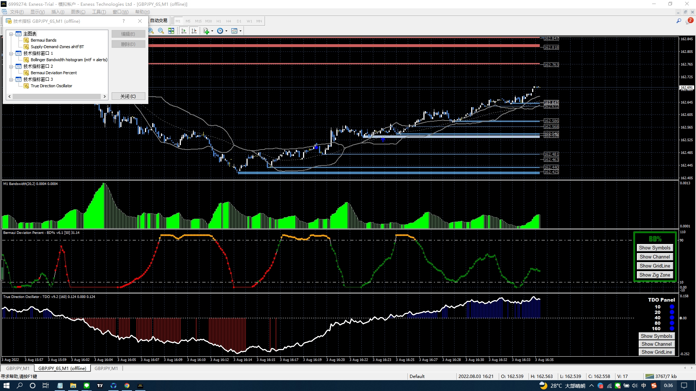Click the periodicity clock icon

[x=220, y=31]
